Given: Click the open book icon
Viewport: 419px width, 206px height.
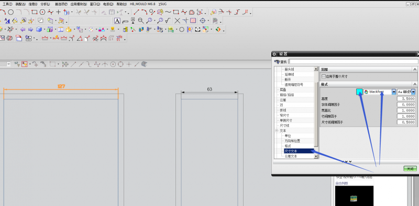Looking at the screenshot, I should coord(61,29).
